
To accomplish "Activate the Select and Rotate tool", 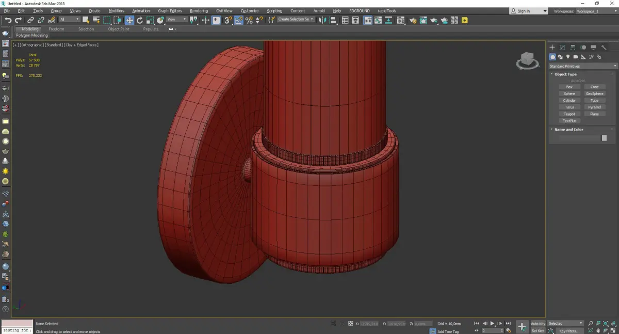I will point(139,20).
